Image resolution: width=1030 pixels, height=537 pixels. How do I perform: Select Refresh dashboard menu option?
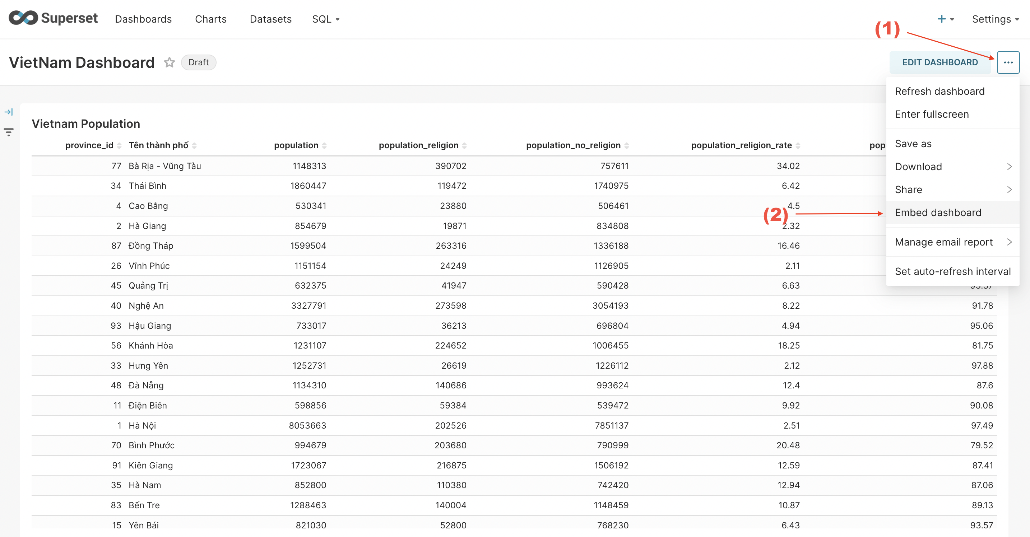(942, 90)
